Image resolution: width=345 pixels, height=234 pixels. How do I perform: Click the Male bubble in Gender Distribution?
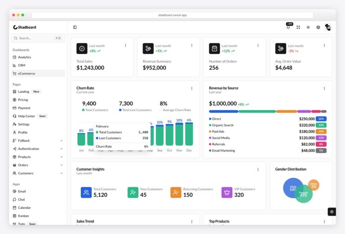[x=292, y=187]
